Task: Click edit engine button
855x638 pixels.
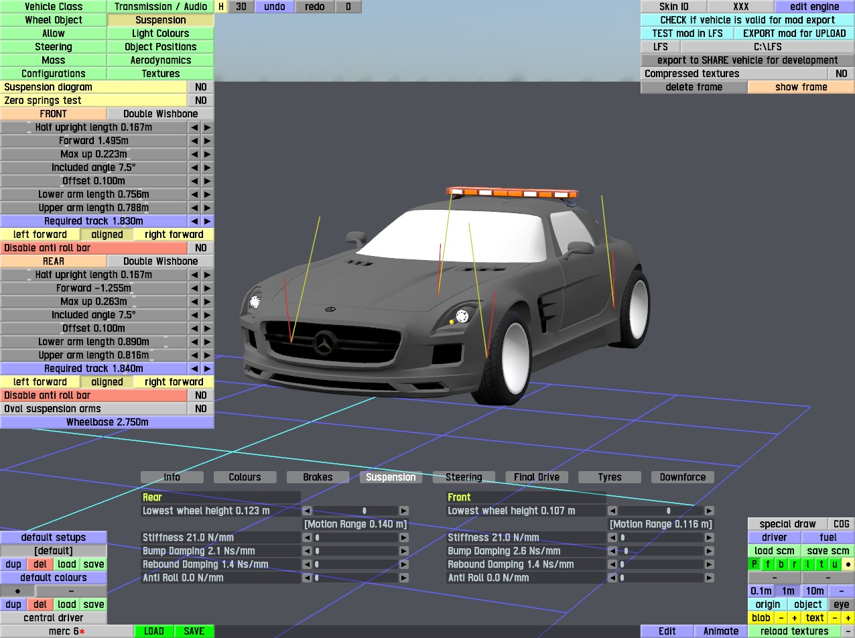Action: pyautogui.click(x=814, y=7)
